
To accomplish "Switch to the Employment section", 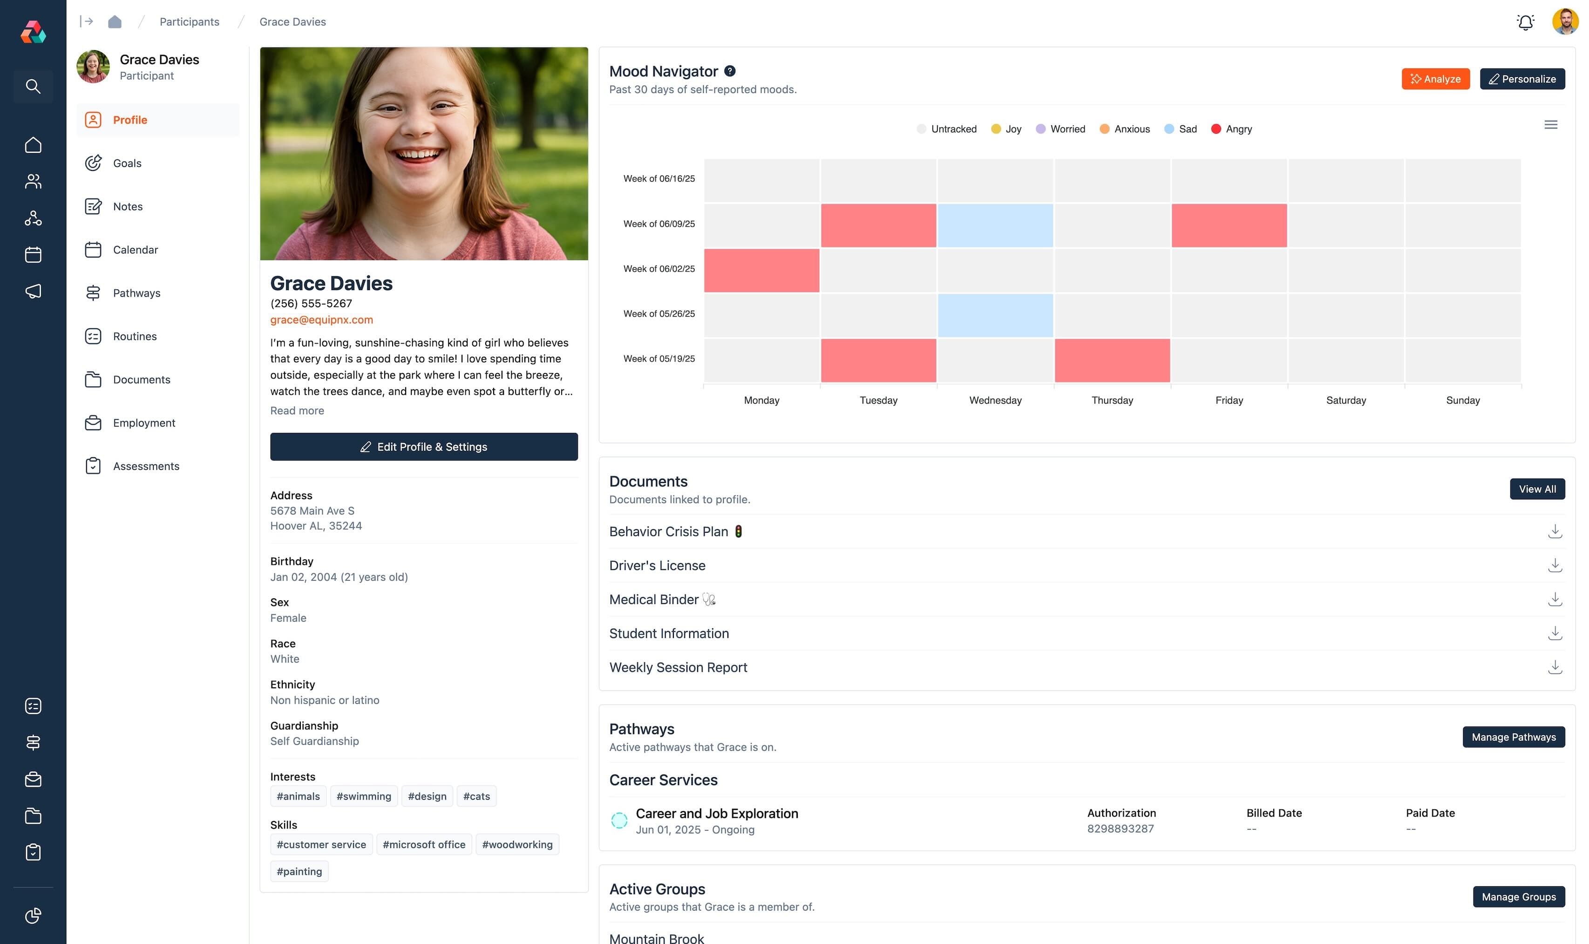I will point(144,423).
